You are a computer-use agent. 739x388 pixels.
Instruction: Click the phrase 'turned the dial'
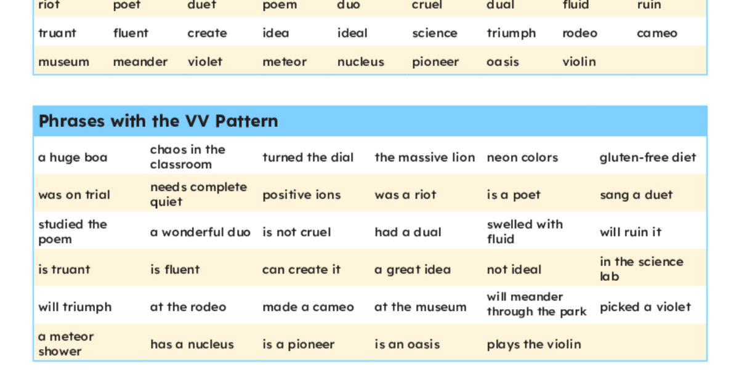point(308,158)
